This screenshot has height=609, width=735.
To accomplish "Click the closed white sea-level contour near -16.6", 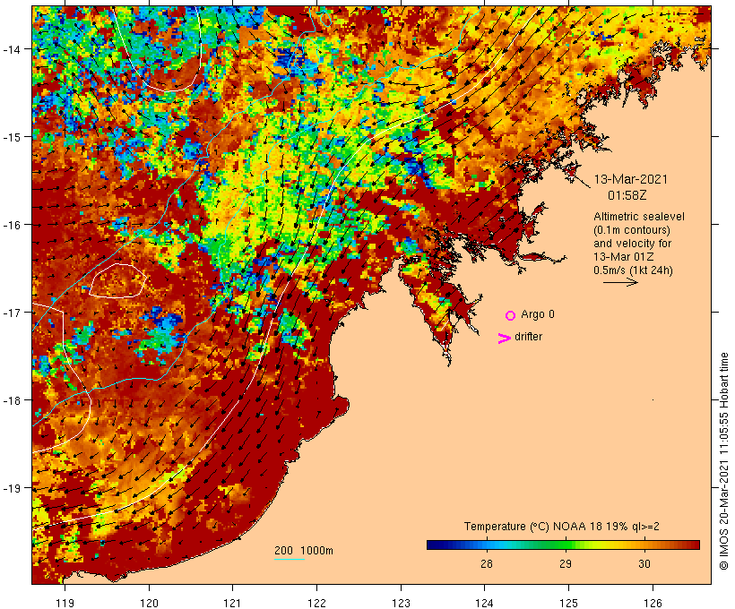I will [117, 281].
